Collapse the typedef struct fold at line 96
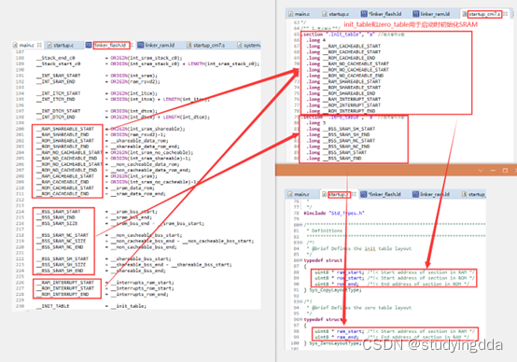517x362 pixels. pyautogui.click(x=300, y=319)
